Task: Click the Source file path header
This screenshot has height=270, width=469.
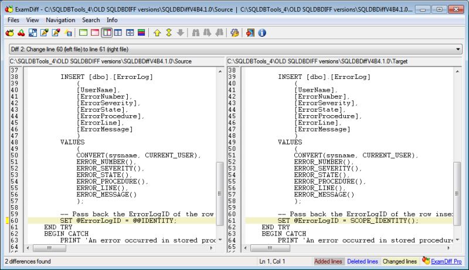Action: click(x=117, y=61)
